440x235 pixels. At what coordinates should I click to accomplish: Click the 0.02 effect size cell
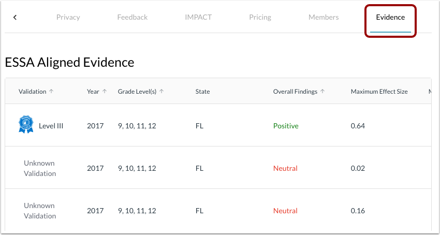(358, 168)
